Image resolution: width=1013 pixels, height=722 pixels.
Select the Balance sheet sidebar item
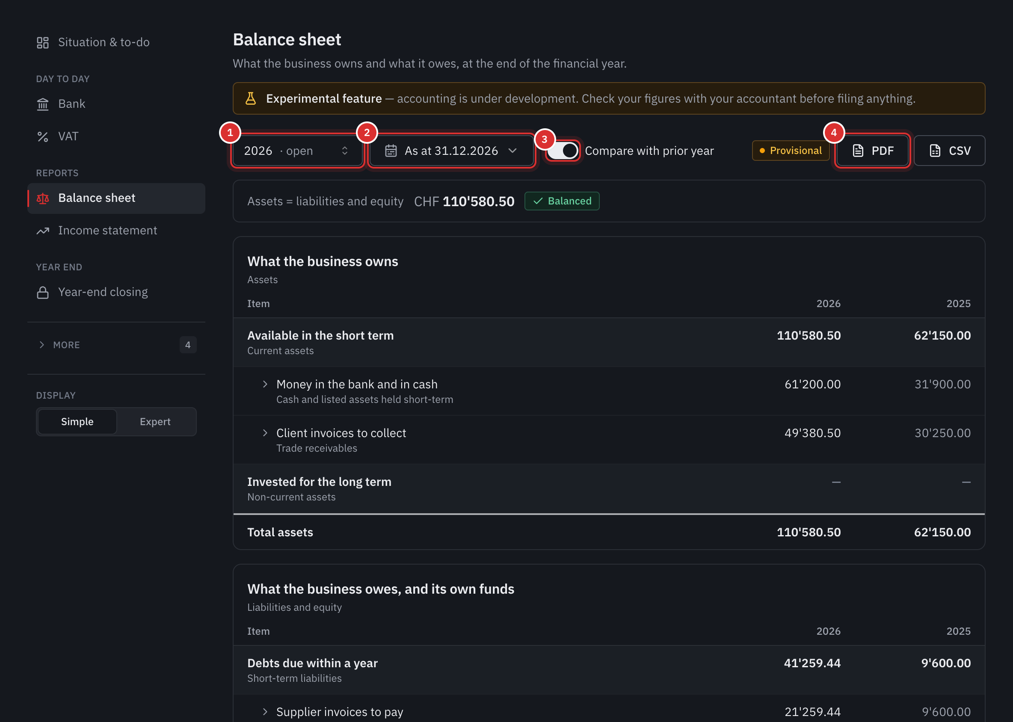pos(116,198)
